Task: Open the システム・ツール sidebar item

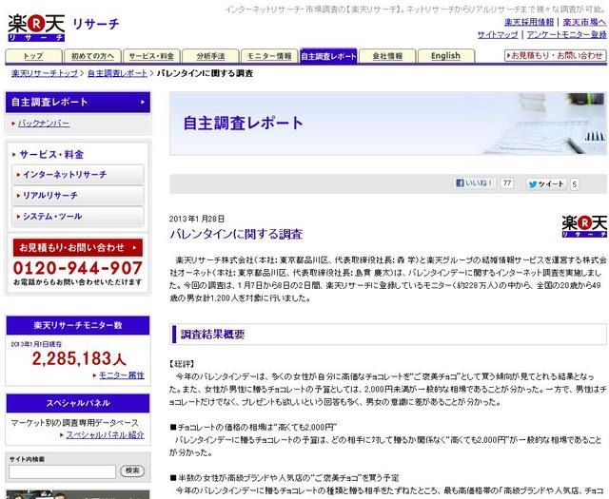Action: (78, 216)
